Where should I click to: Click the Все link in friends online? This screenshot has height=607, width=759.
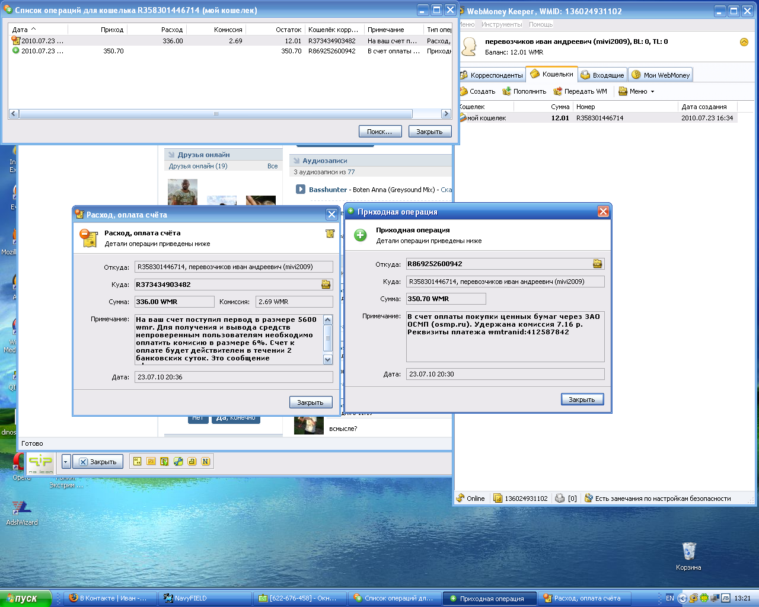coord(272,166)
